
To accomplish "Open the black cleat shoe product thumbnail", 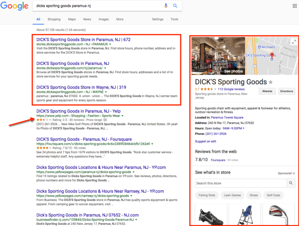I will point(211,215).
